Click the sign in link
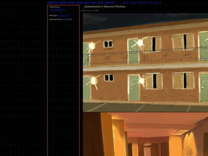The image size is (208, 156). pyautogui.click(x=157, y=2)
